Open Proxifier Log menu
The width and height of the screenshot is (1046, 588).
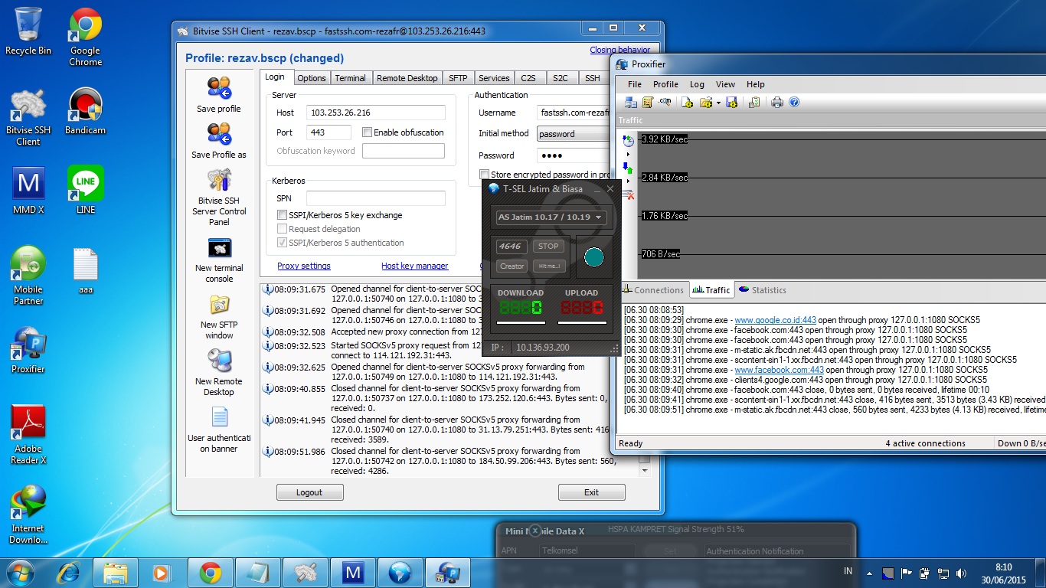click(697, 84)
